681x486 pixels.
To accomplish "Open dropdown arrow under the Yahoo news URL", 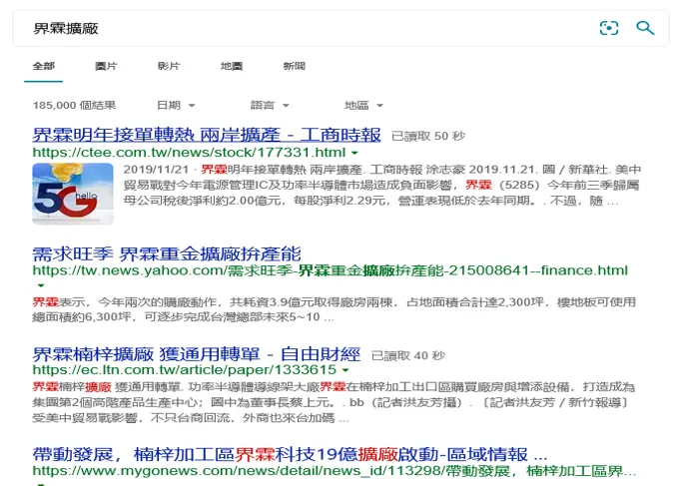I will click(x=41, y=285).
